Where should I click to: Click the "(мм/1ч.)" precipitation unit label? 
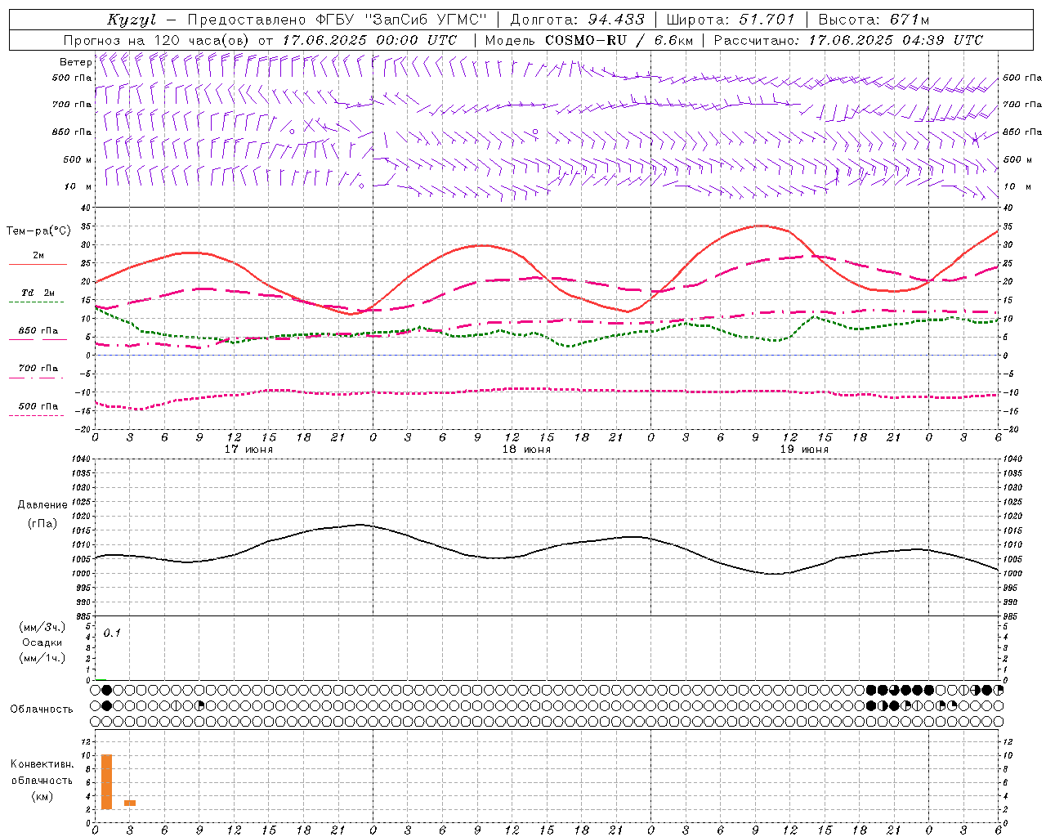42,658
